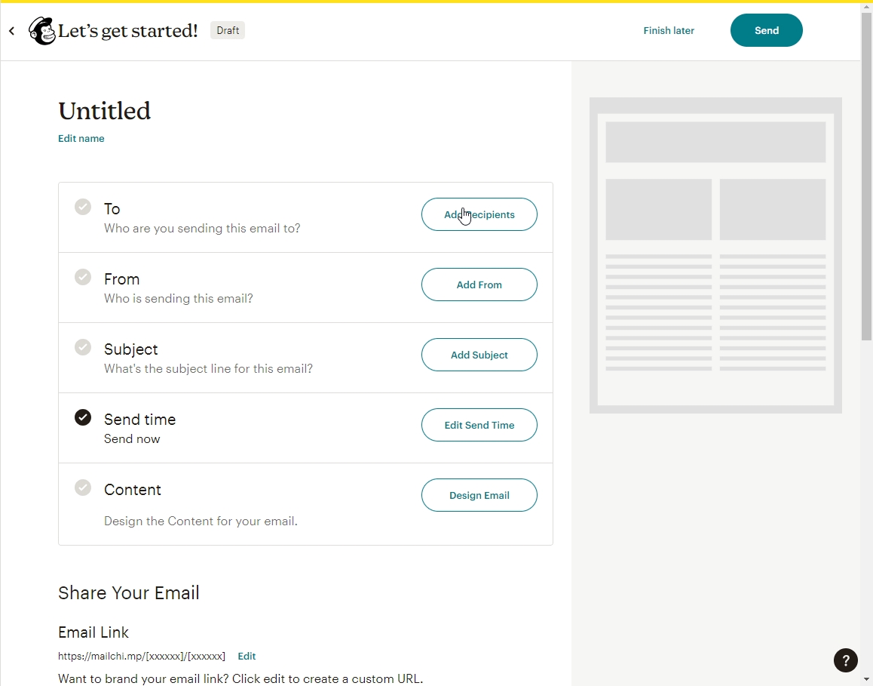Screen dimensions: 873x686
Task: Launch the Design Email button
Action: pos(479,495)
